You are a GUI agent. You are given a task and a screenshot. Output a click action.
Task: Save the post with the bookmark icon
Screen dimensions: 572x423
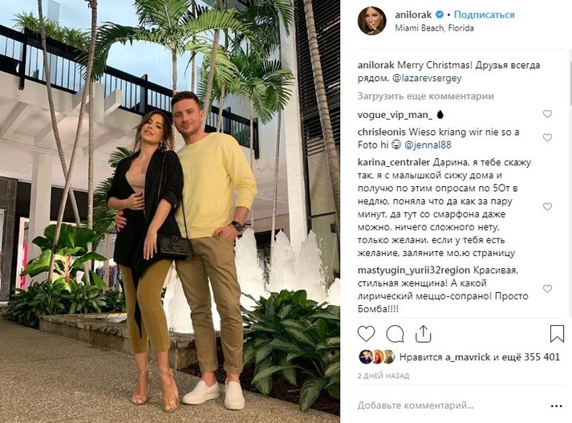tap(557, 334)
